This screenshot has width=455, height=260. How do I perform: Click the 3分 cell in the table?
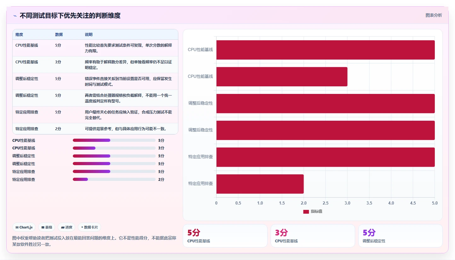[x=58, y=62]
